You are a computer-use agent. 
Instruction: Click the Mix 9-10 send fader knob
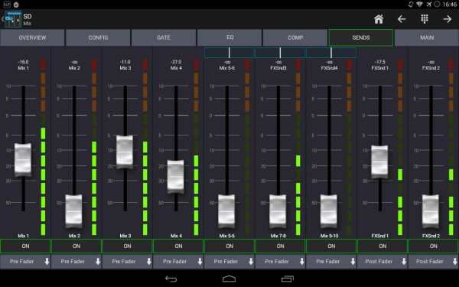click(329, 211)
